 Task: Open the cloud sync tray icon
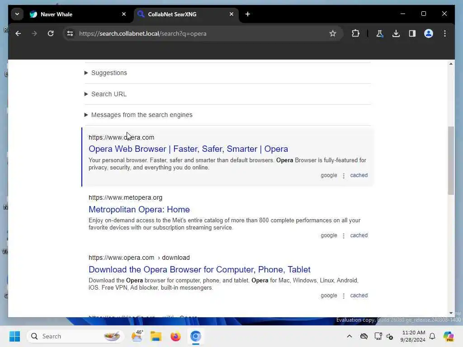(x=364, y=336)
